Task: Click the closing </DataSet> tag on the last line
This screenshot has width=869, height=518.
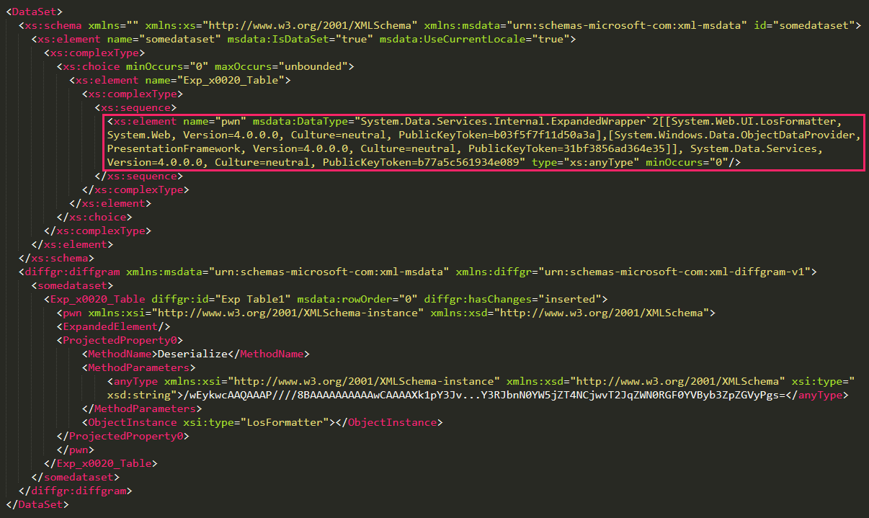Action: tap(37, 504)
